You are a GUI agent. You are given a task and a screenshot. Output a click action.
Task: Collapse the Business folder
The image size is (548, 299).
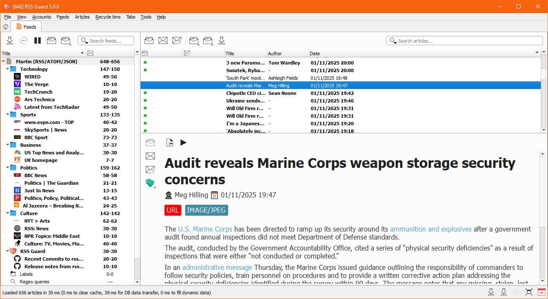(8, 145)
